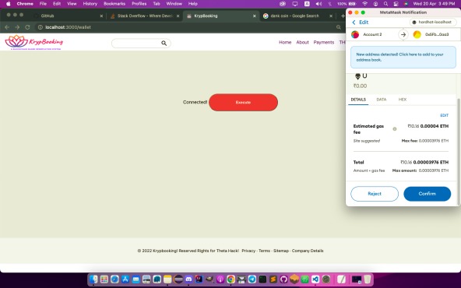The height and width of the screenshot is (288, 461).
Task: Click the hardhat-localhost network pill
Action: tap(432, 22)
